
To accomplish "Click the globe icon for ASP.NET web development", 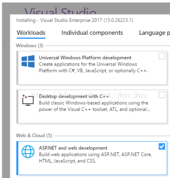I will [x=28, y=151].
